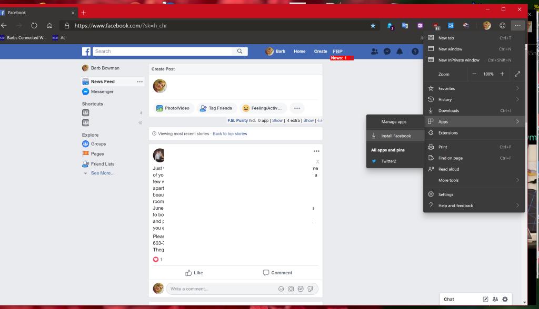This screenshot has width=539, height=309.
Task: Open the browser profile avatar
Action: [487, 25]
